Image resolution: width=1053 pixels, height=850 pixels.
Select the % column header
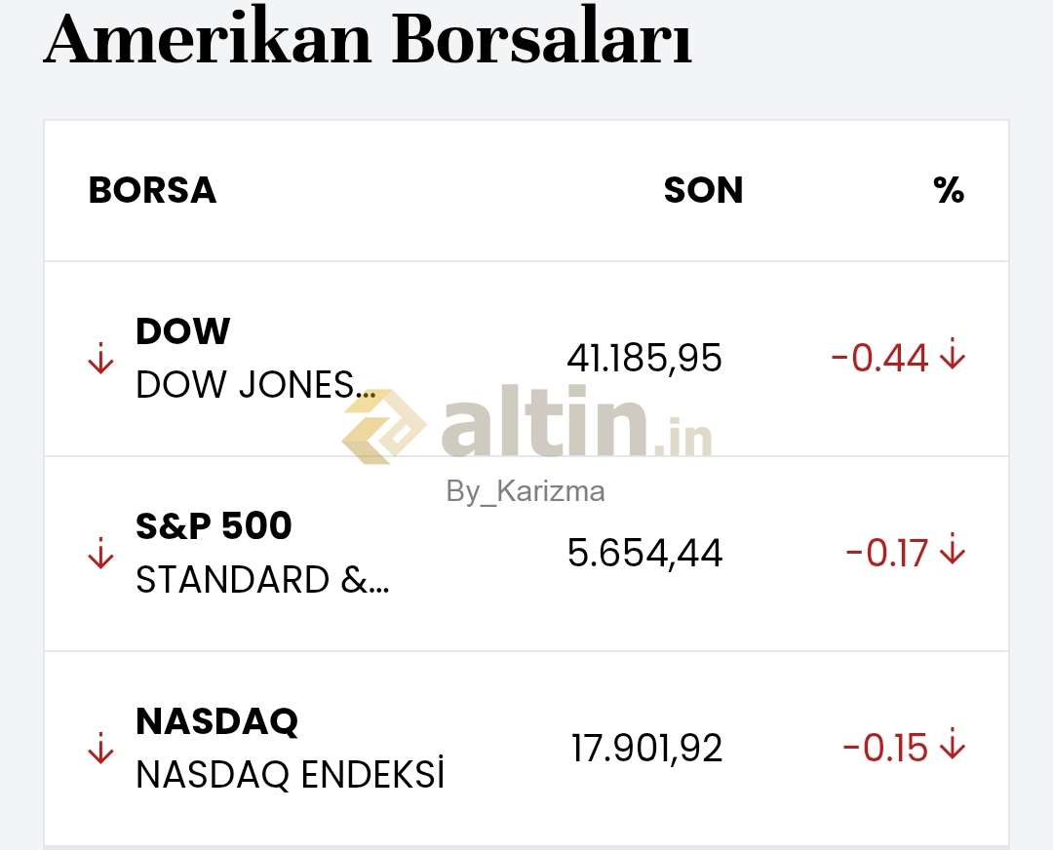pyautogui.click(x=949, y=190)
